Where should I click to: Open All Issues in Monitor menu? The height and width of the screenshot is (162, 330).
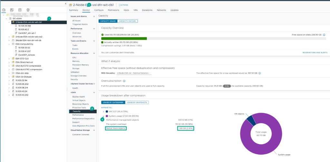(x=76, y=21)
